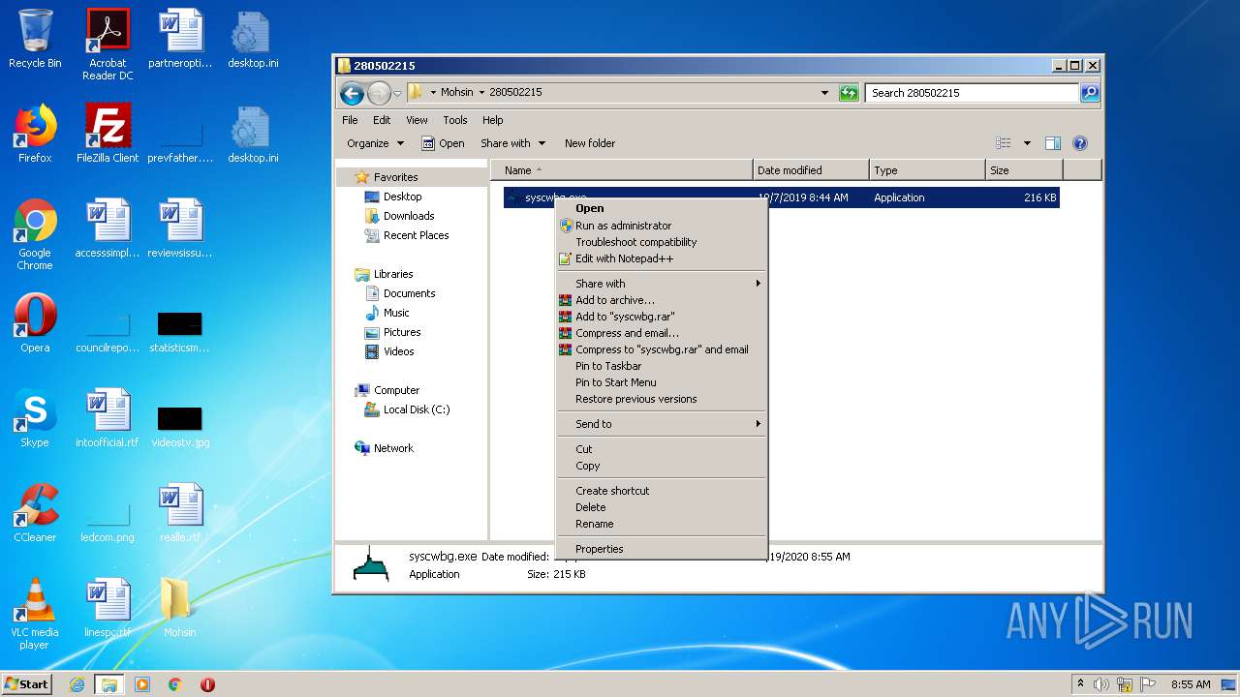Refresh the folder view via address bar

coord(849,93)
